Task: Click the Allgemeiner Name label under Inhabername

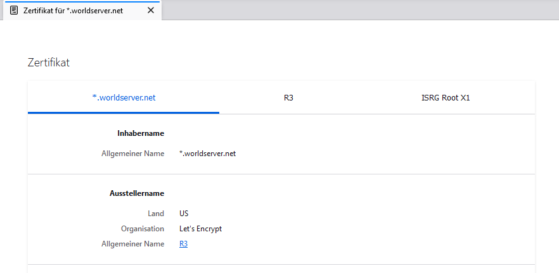Action: (x=132, y=153)
